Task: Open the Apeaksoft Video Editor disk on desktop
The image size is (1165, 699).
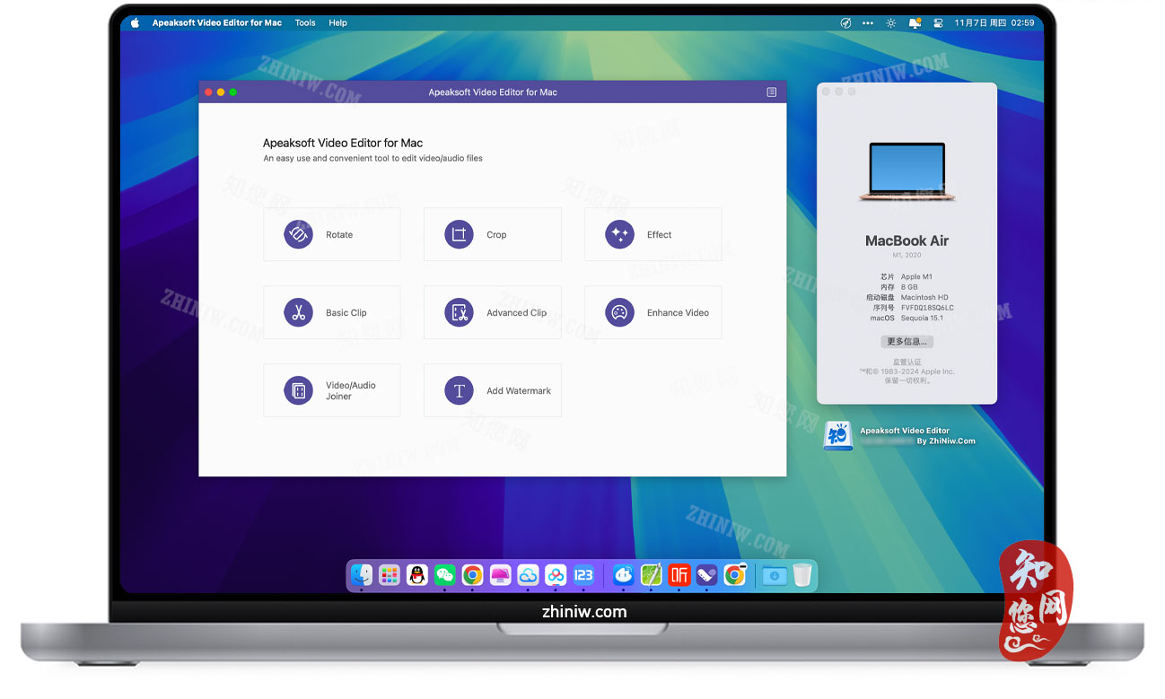Action: [x=837, y=436]
